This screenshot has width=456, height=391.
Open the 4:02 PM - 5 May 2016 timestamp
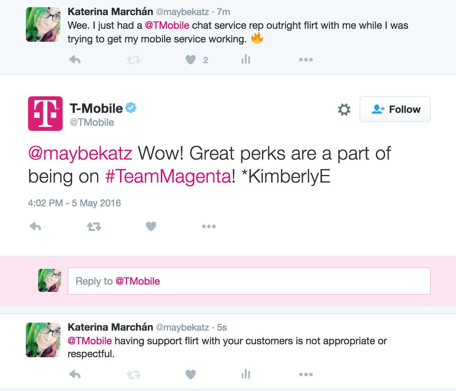[74, 203]
